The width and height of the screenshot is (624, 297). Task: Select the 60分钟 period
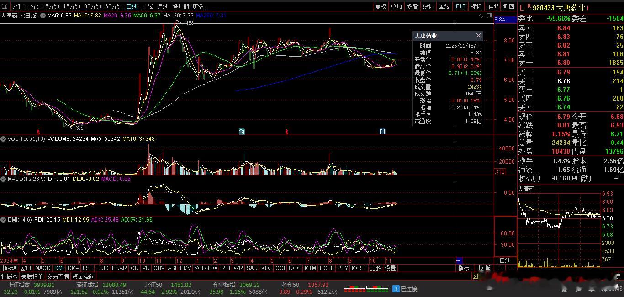[114, 6]
